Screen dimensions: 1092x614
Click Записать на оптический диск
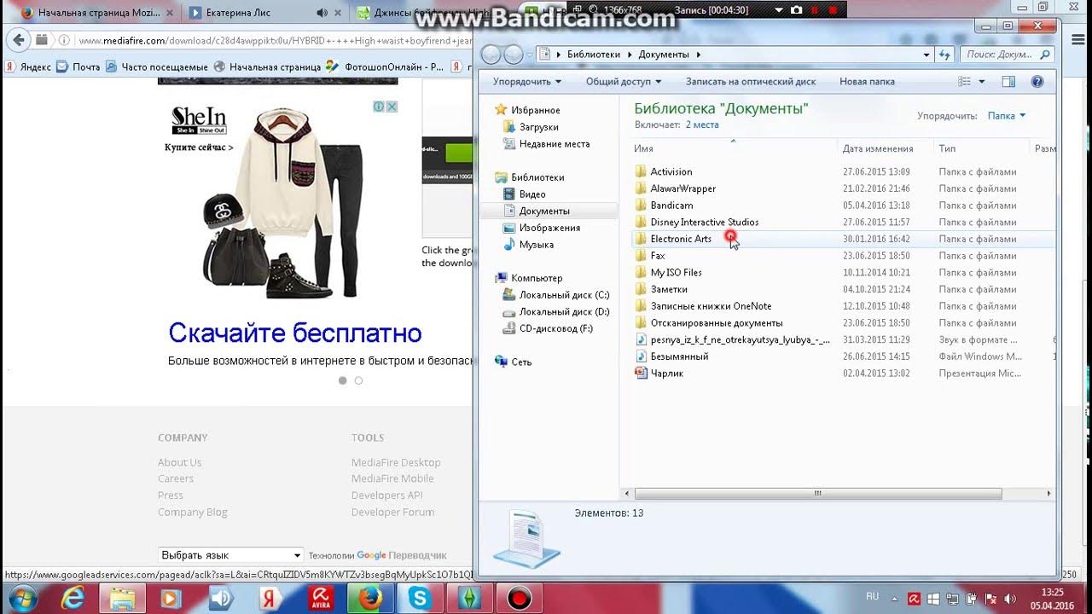coord(751,82)
